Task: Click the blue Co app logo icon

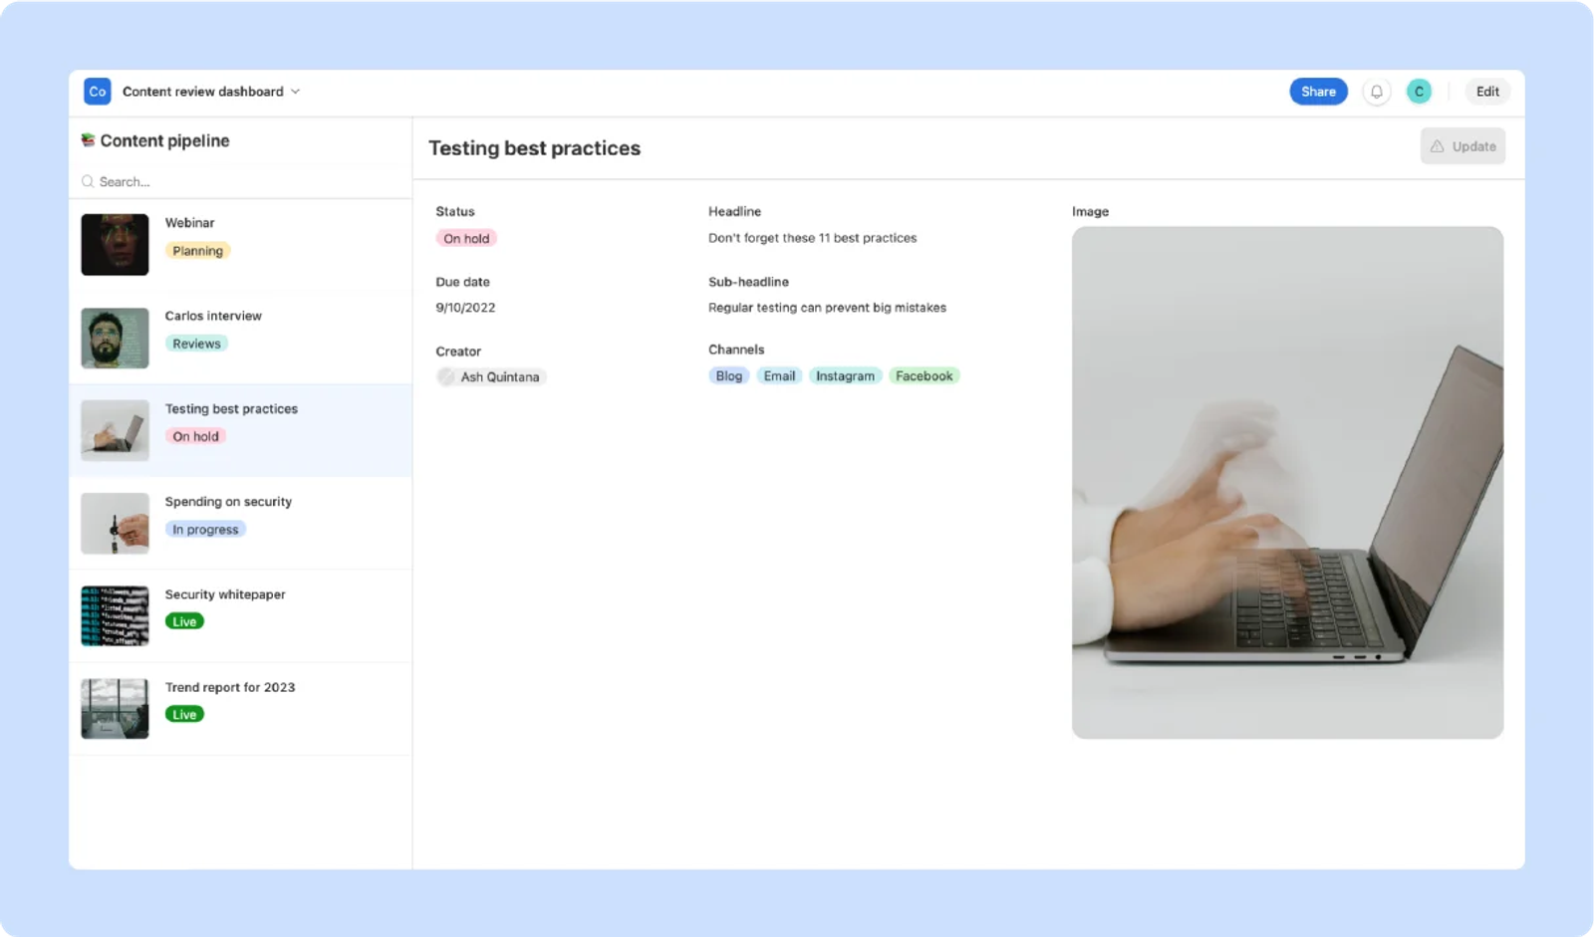Action: pos(97,92)
